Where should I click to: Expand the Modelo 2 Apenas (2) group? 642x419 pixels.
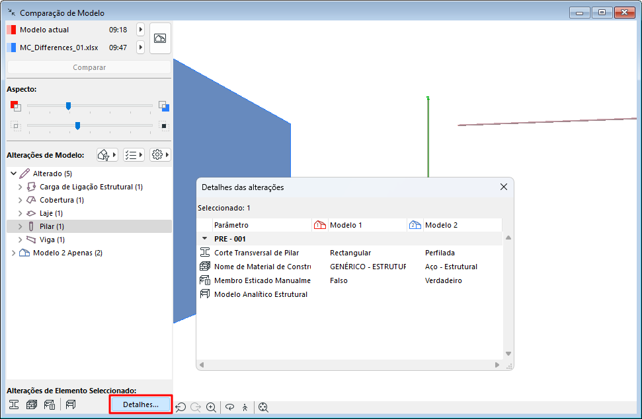click(x=13, y=253)
